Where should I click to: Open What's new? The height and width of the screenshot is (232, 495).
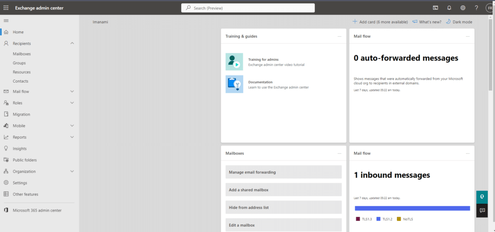[427, 22]
